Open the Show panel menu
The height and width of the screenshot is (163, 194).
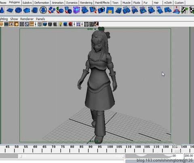coord(14,19)
